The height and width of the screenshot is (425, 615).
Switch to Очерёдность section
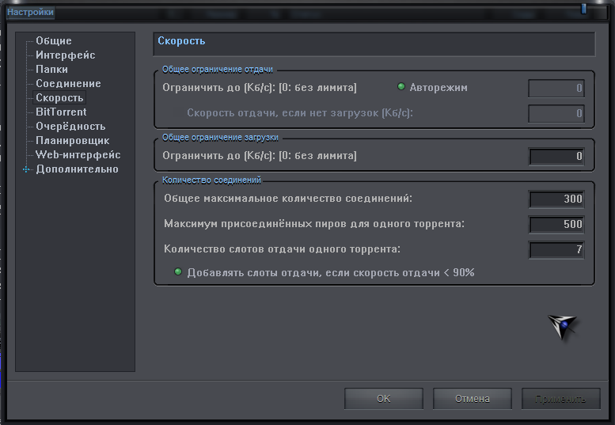[x=70, y=127]
